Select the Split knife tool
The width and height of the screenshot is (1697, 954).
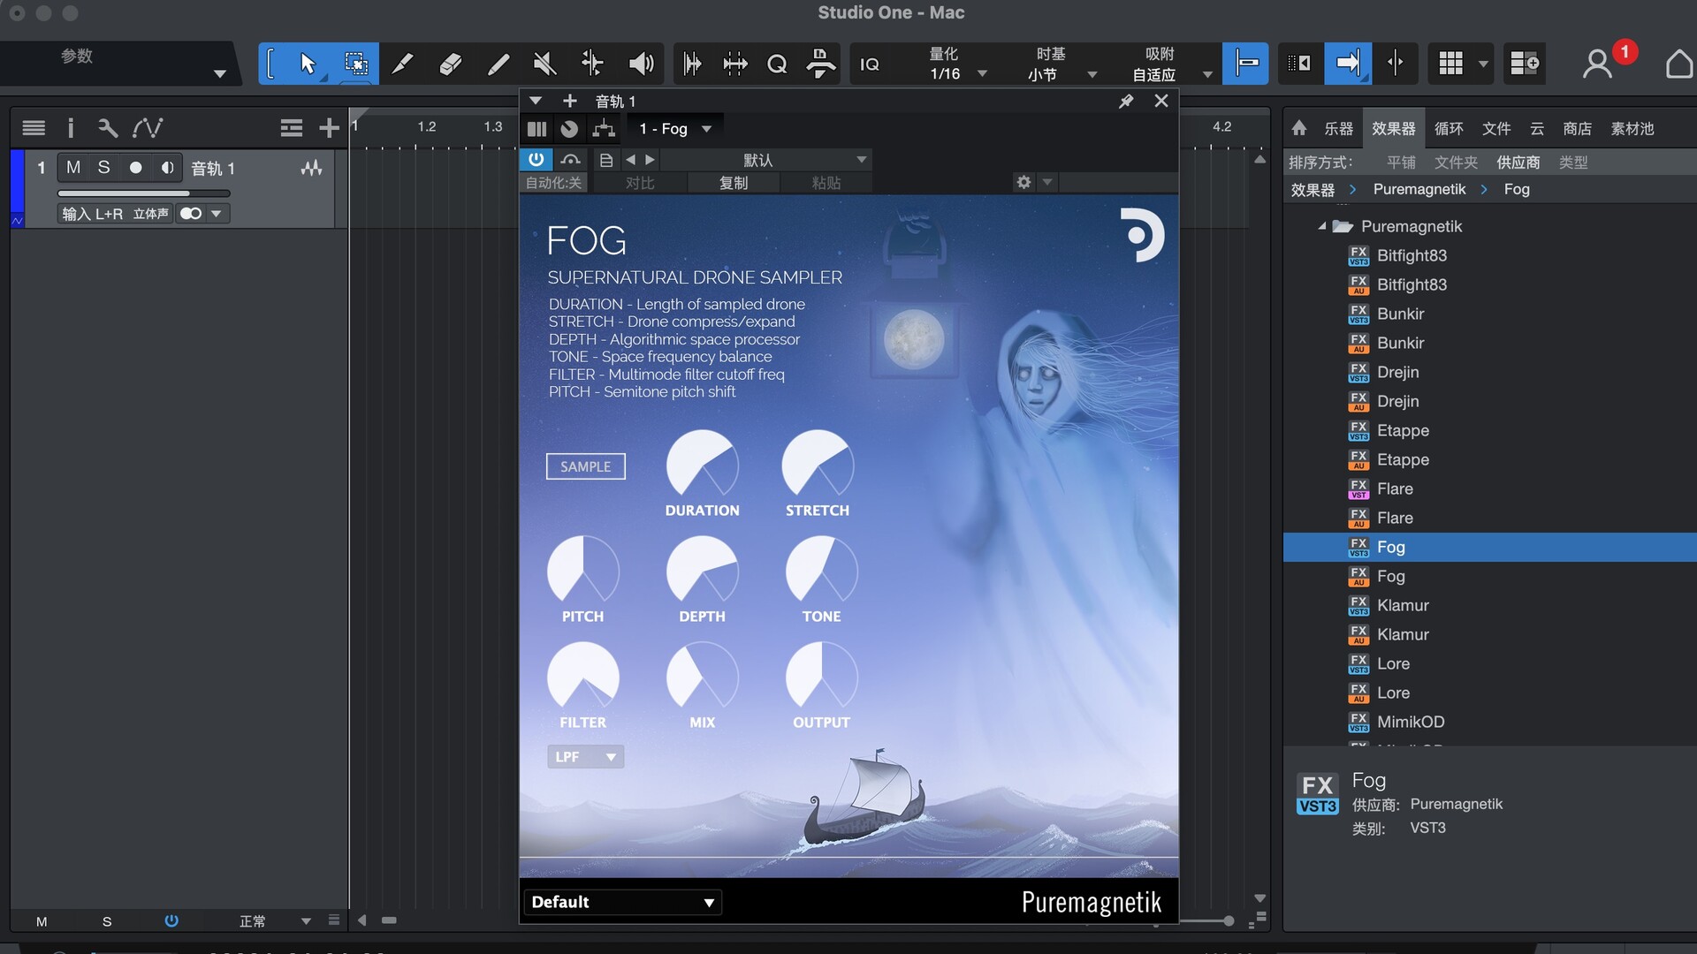click(x=403, y=64)
